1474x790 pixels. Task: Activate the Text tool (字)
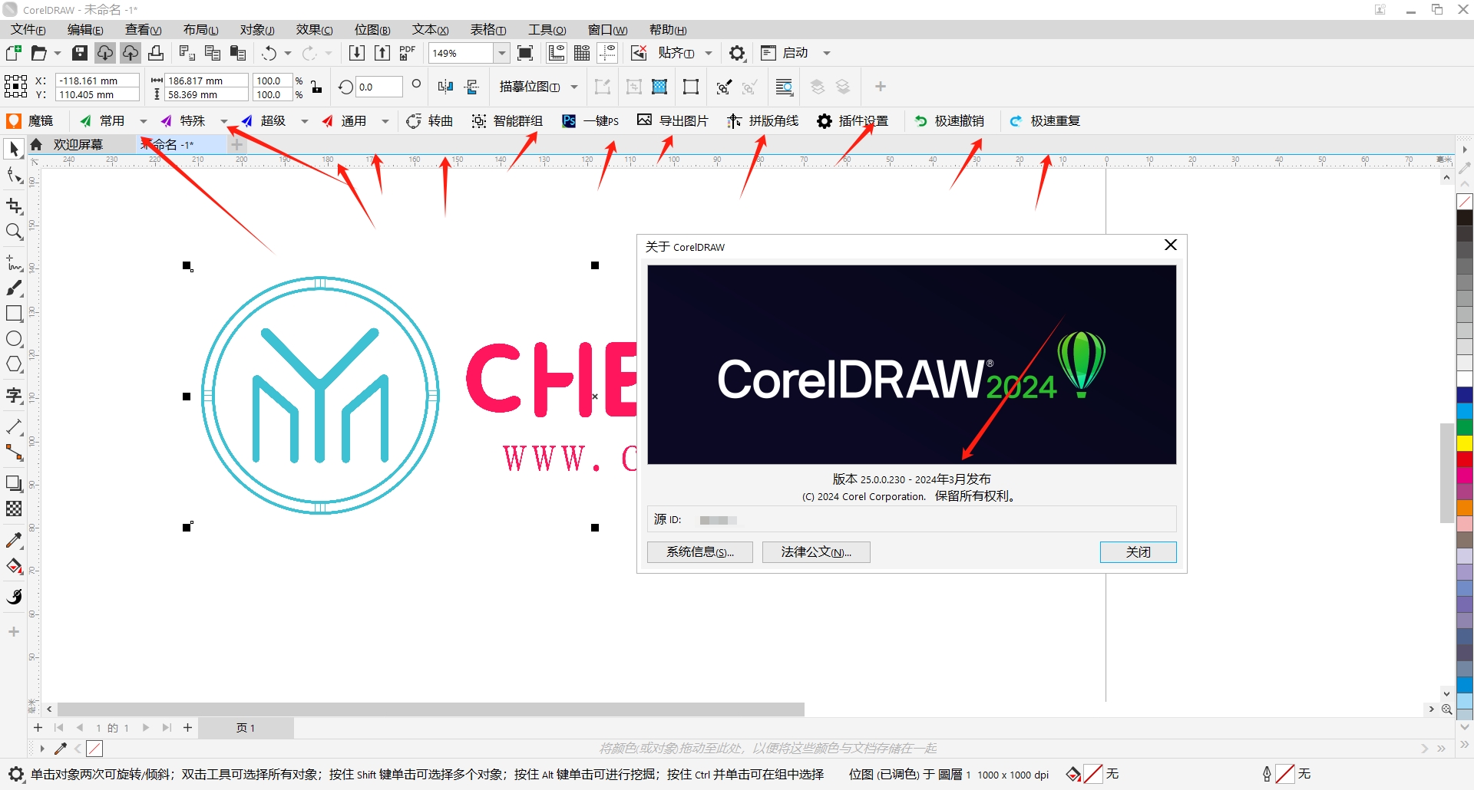click(14, 396)
